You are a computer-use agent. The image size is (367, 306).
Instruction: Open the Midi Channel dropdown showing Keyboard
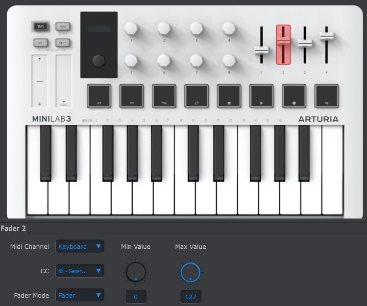tap(80, 246)
